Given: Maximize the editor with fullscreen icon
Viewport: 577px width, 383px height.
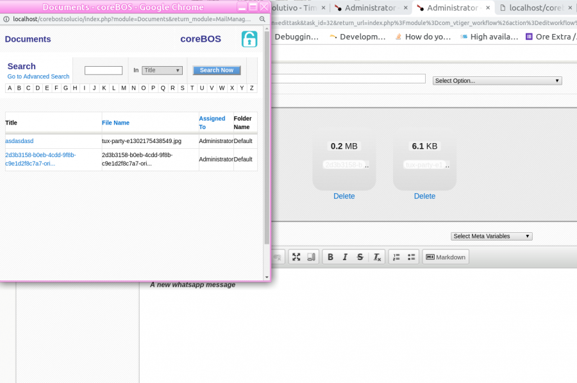Looking at the screenshot, I should pyautogui.click(x=296, y=257).
